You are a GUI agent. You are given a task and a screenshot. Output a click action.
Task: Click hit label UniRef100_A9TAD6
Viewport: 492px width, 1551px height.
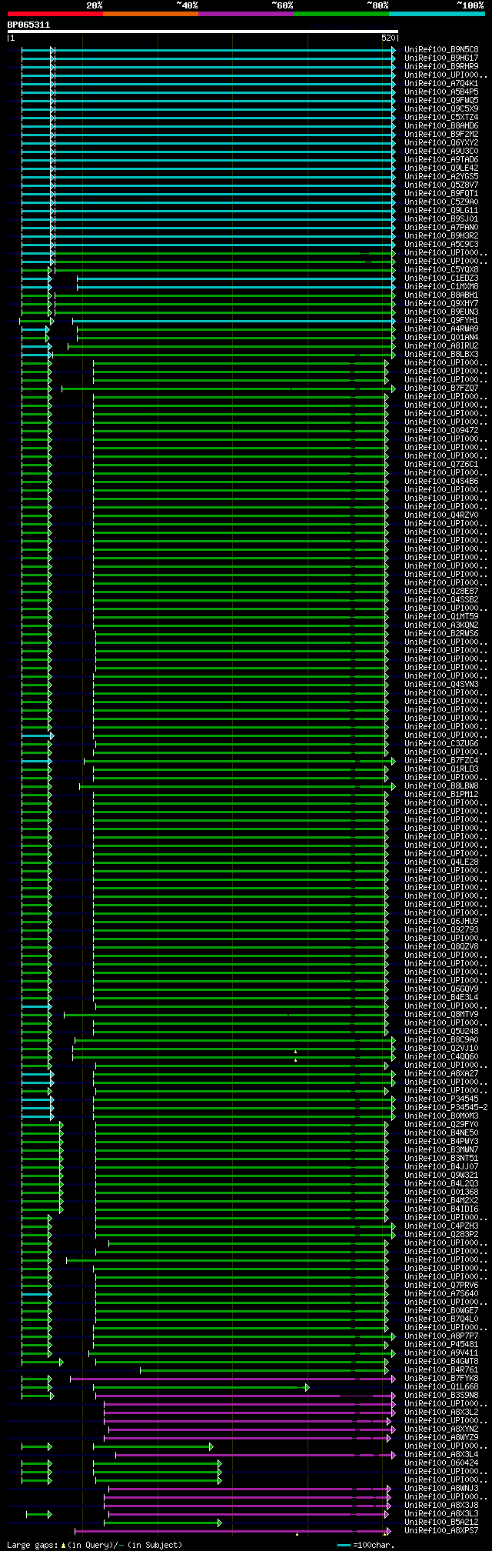point(441,160)
